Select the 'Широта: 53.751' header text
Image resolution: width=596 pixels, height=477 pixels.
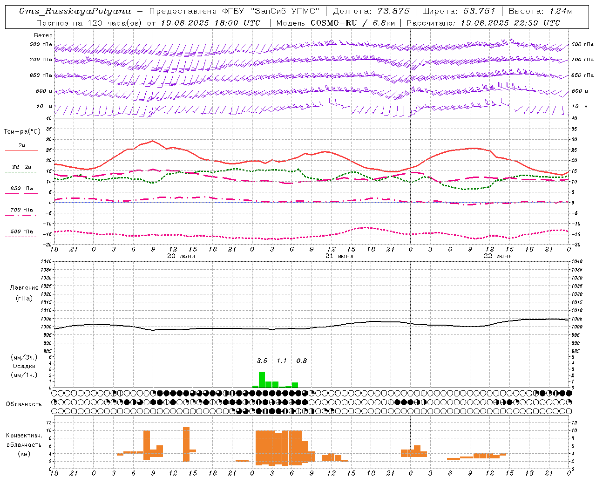pos(458,11)
